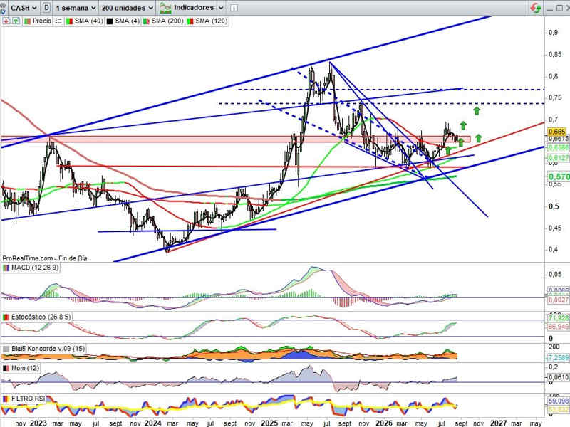570x427 pixels.
Task: Select the Precio settings label
Action: [42, 21]
